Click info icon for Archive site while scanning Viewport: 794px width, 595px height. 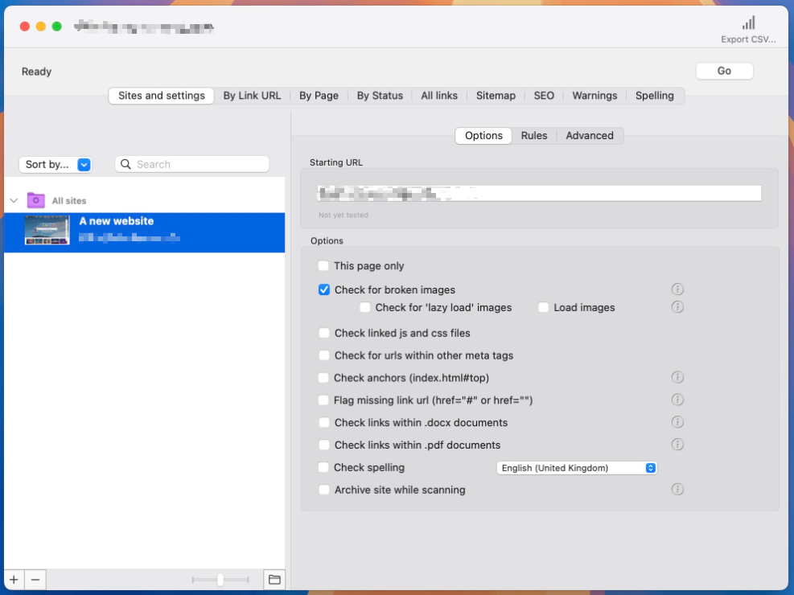pos(677,490)
